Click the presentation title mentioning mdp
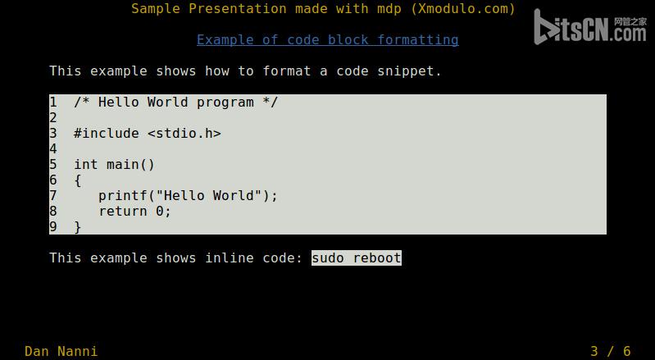The image size is (655, 360). point(323,8)
